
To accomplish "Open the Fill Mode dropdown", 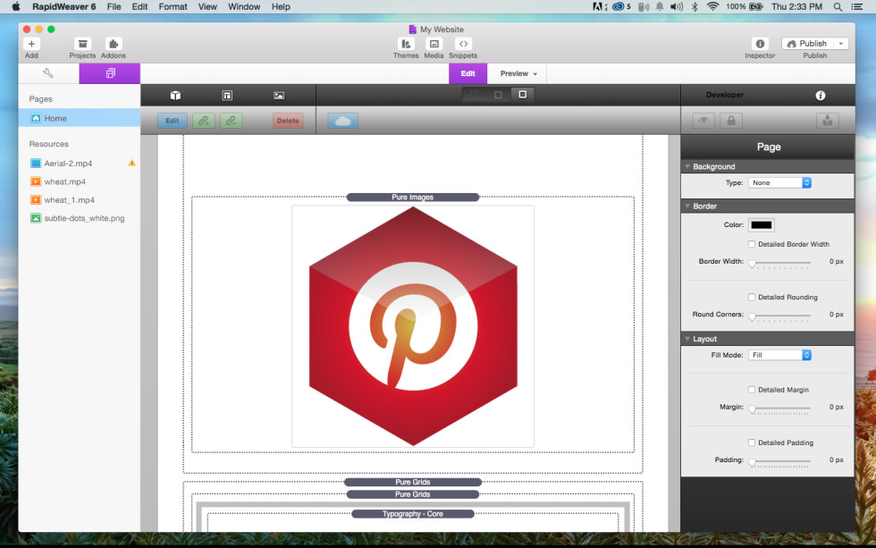I will pos(779,355).
